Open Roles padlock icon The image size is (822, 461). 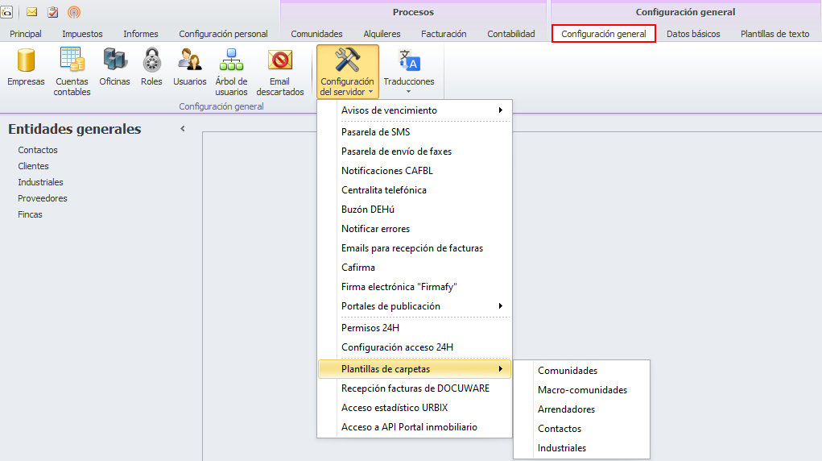tap(151, 67)
